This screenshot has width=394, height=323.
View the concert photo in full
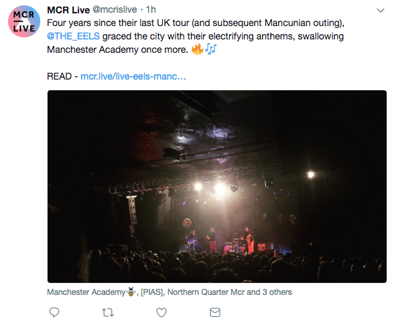[x=217, y=187]
